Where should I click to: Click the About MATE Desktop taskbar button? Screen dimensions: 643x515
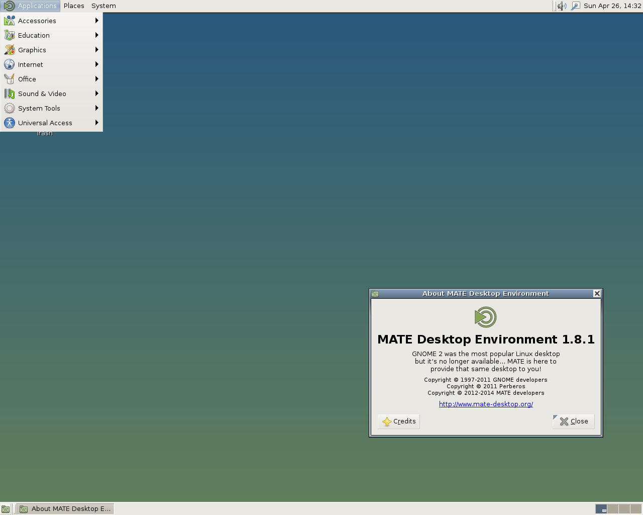pos(65,509)
